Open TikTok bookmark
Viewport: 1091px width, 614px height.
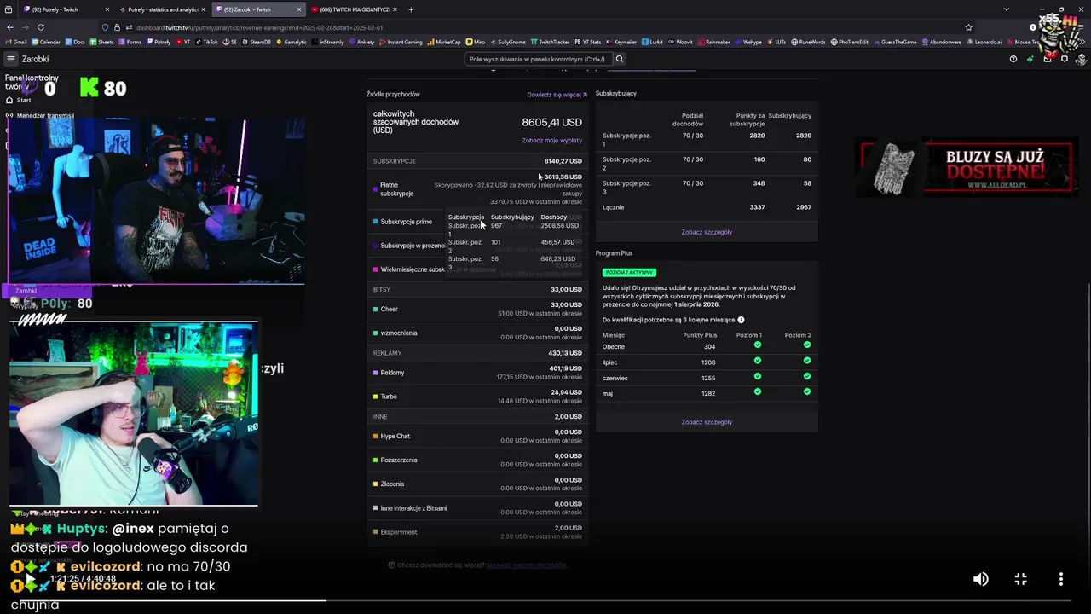206,42
